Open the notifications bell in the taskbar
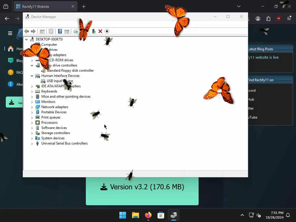This screenshot has width=296, height=222. (288, 215)
